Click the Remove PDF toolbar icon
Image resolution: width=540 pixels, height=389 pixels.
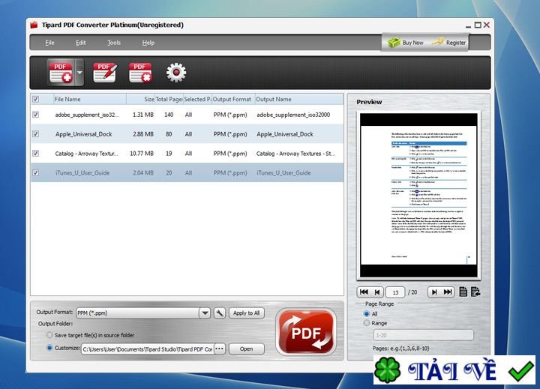(140, 73)
